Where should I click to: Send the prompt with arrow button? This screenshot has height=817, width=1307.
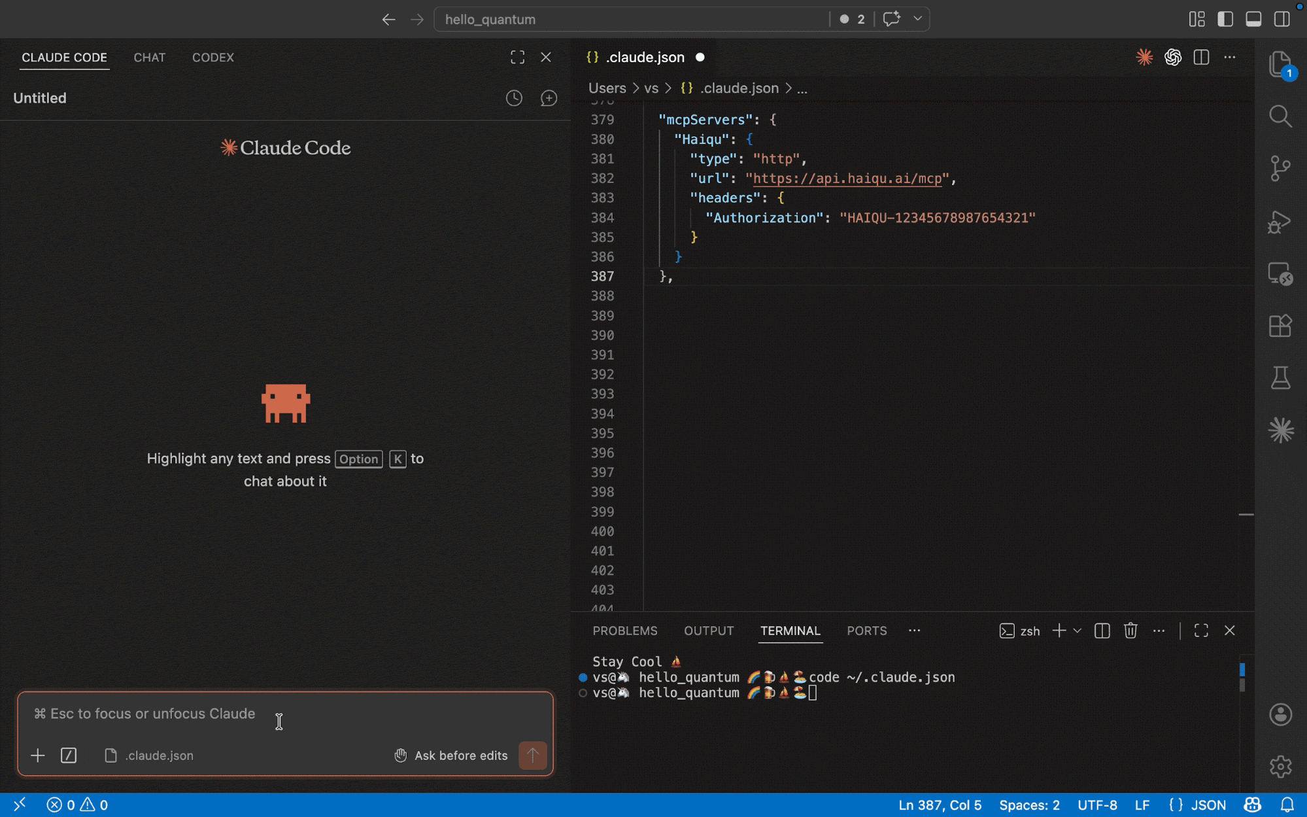(x=533, y=756)
